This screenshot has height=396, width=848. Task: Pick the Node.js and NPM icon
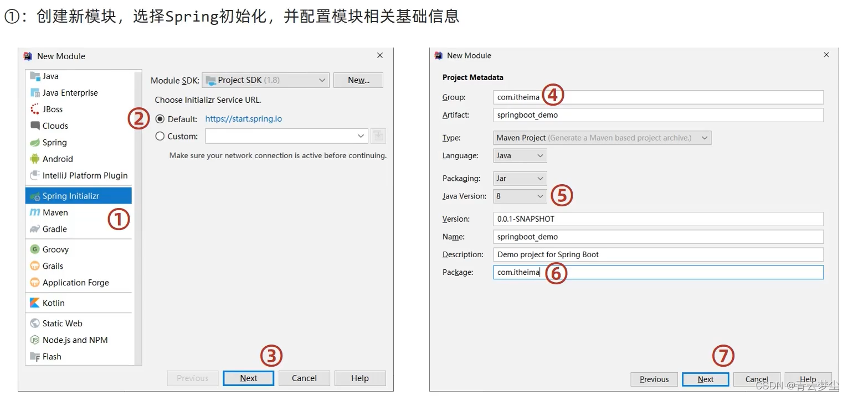35,340
